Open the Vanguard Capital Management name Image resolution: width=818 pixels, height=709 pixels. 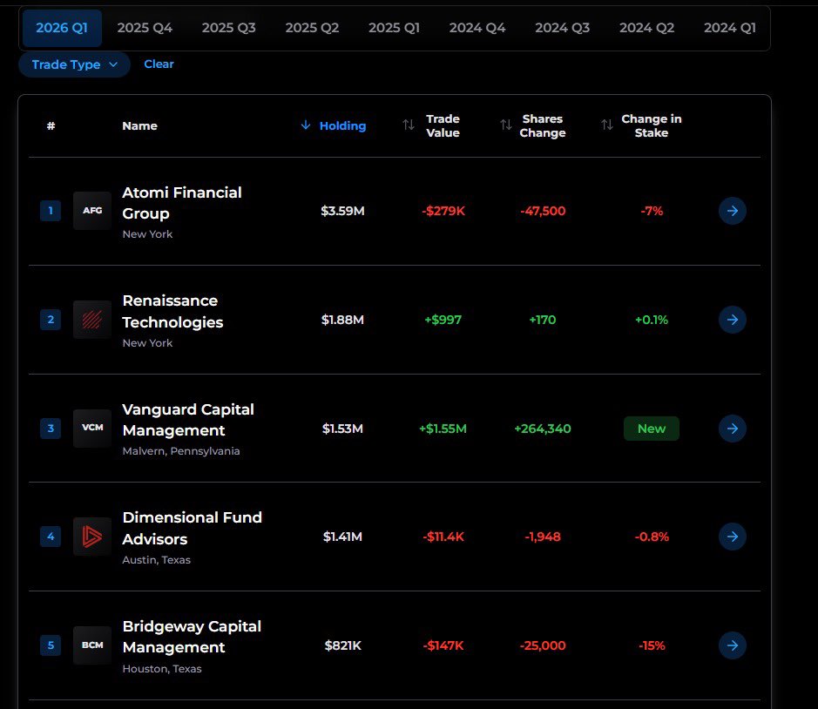click(x=188, y=420)
